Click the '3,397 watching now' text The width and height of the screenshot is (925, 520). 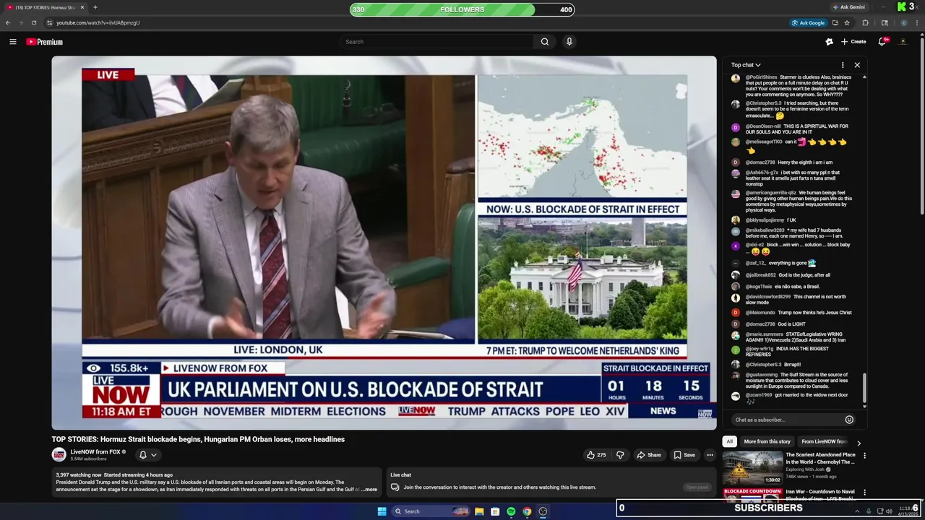pos(78,475)
